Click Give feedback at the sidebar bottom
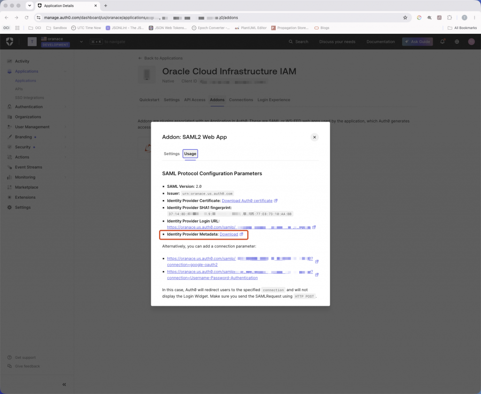Screen dimensions: 481x394 click(x=27, y=366)
